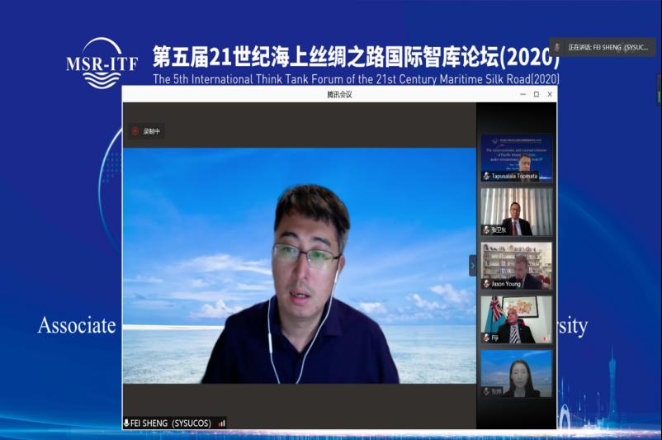Select the Fiji participant video thumbnail

click(517, 318)
